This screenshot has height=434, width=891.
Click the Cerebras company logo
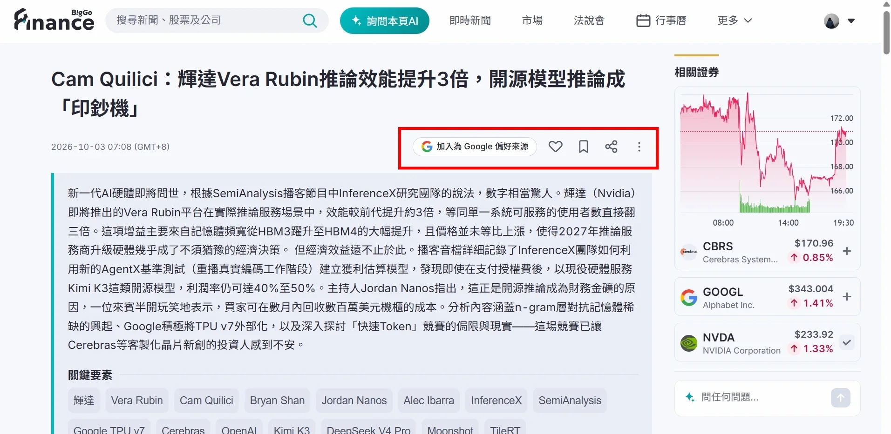point(689,252)
